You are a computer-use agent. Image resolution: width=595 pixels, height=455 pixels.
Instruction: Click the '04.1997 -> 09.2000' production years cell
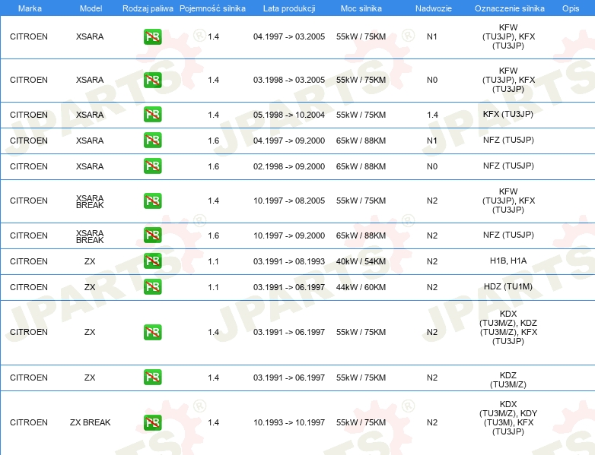click(x=289, y=141)
